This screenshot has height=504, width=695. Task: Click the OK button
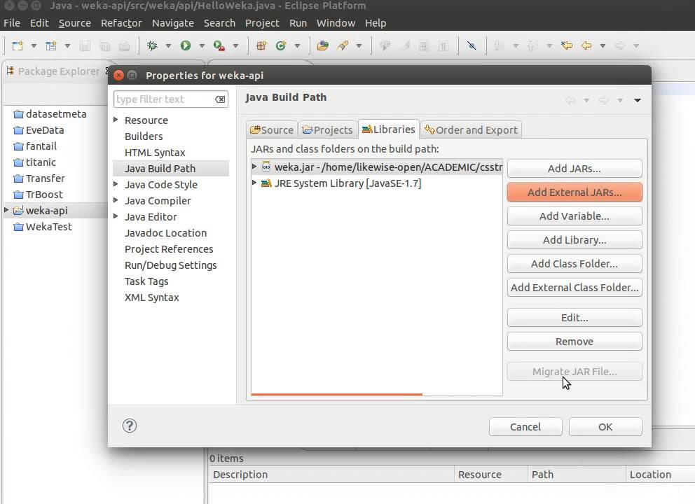click(x=605, y=427)
